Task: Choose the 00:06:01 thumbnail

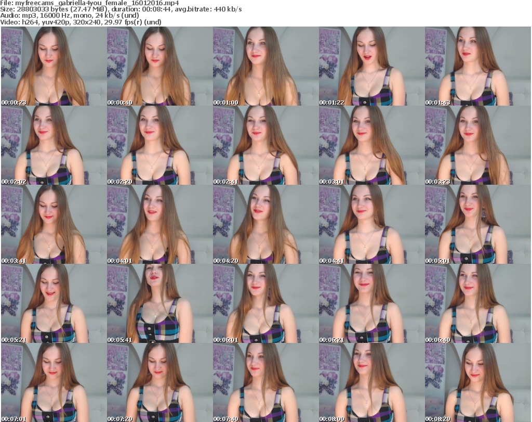Action: [x=265, y=303]
